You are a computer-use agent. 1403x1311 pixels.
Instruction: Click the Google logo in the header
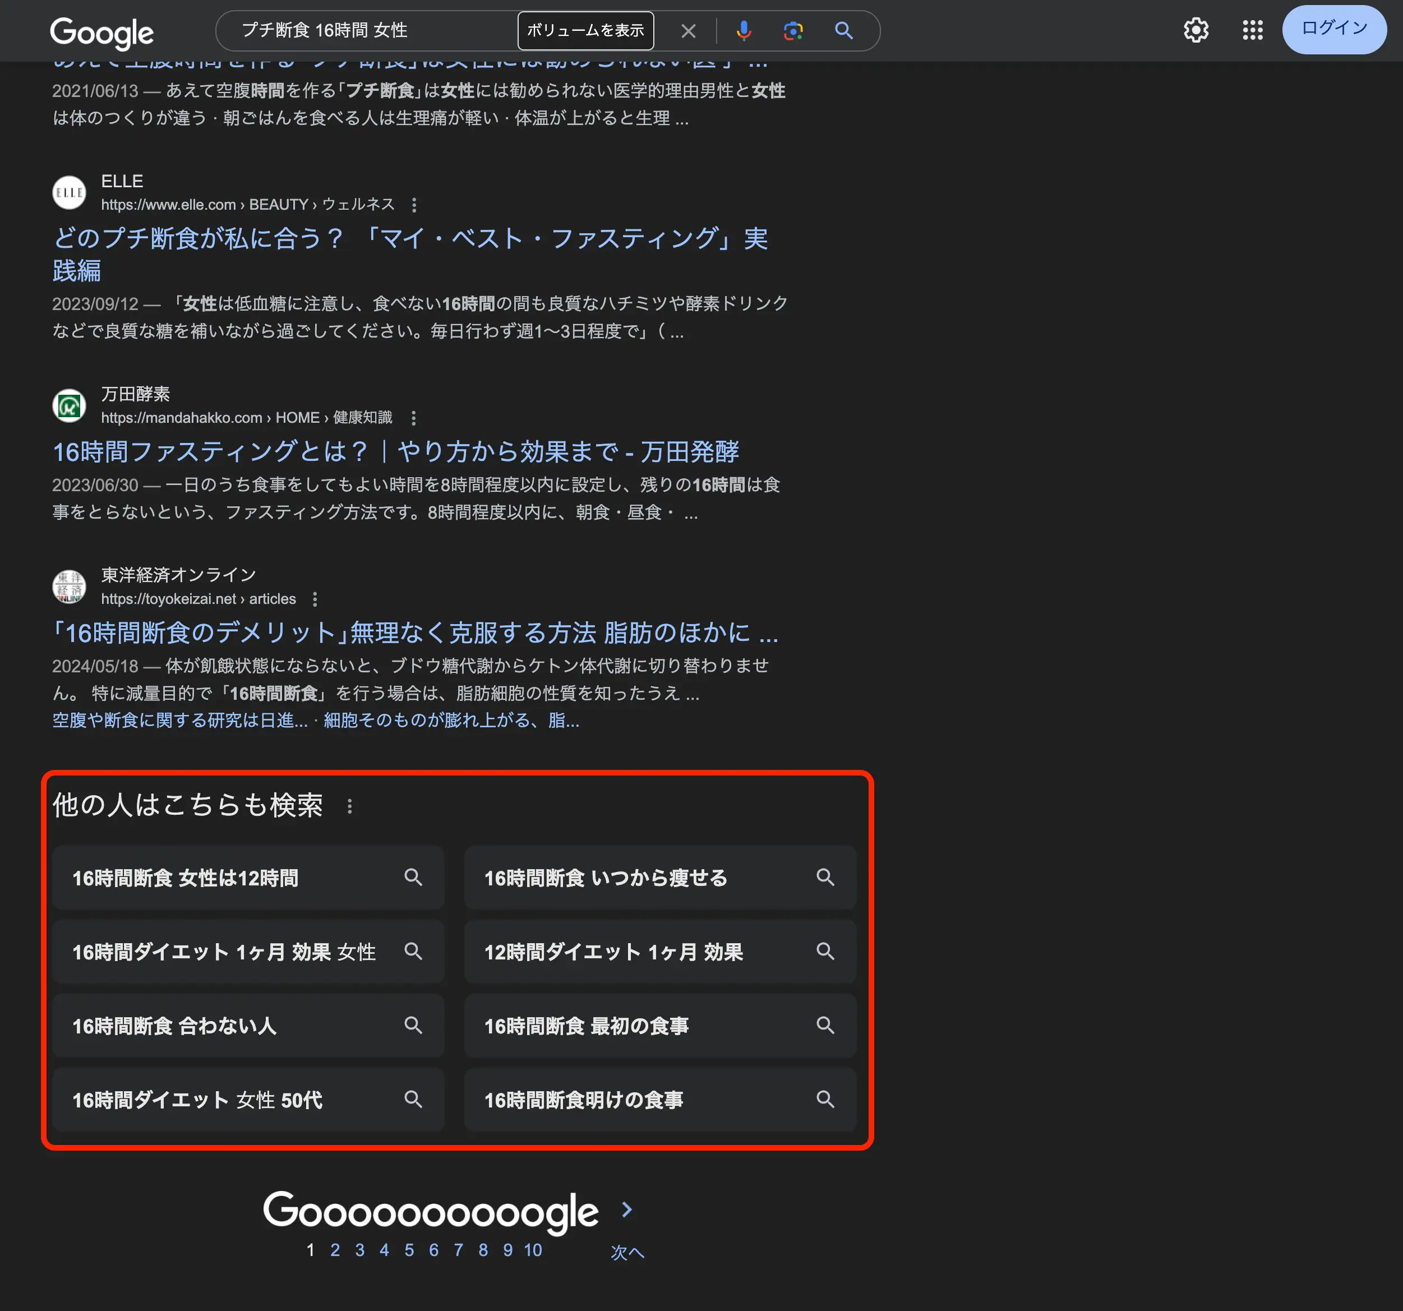pos(101,33)
